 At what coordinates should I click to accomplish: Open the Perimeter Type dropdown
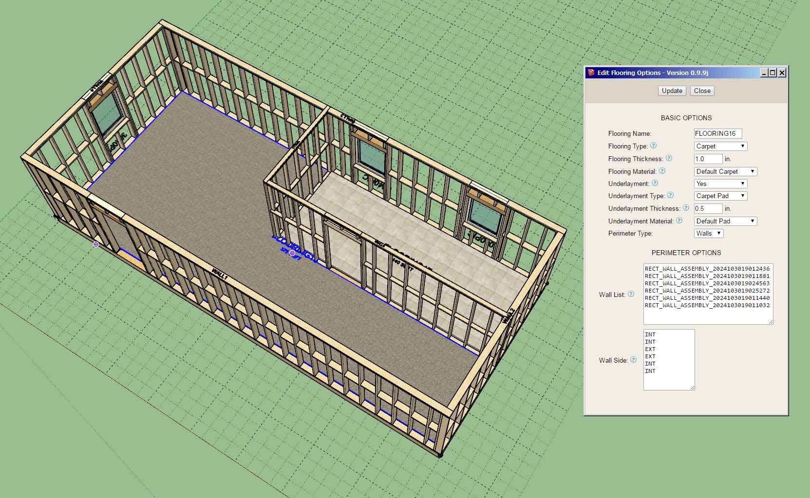coord(709,233)
